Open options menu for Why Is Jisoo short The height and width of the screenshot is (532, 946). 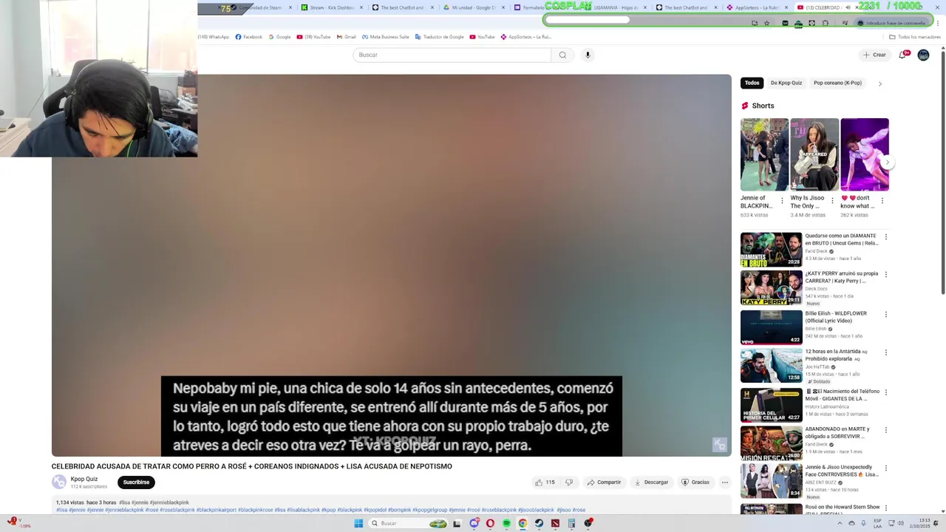832,200
